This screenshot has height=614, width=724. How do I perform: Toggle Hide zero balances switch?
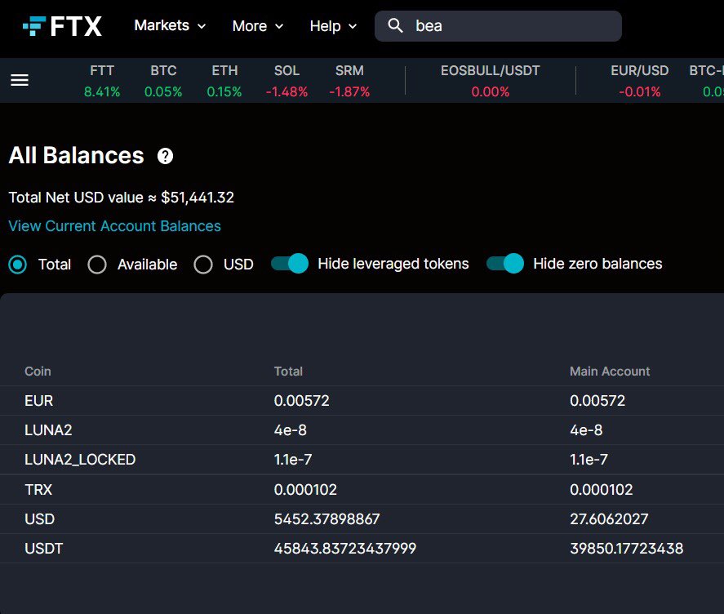[505, 264]
